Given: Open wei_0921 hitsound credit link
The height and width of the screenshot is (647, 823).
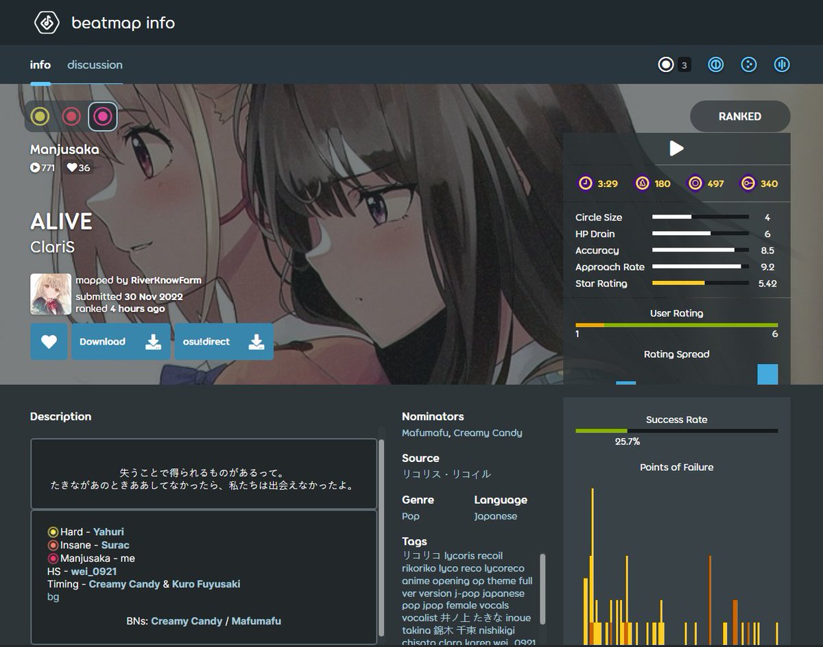Looking at the screenshot, I should pos(94,571).
